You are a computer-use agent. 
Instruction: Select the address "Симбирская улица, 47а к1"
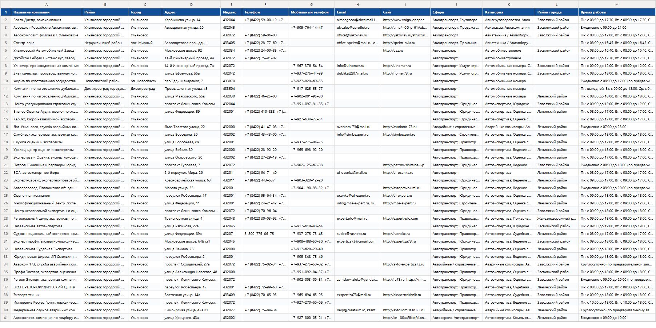[x=191, y=310]
